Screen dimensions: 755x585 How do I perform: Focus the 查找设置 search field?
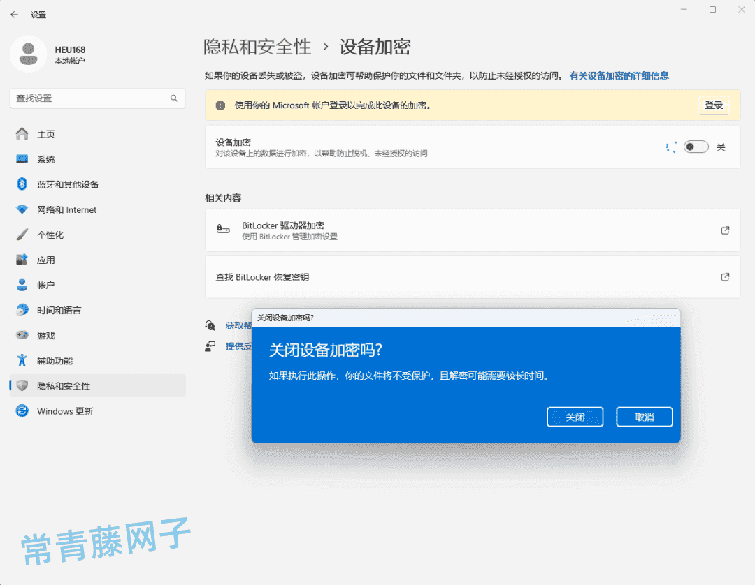98,98
